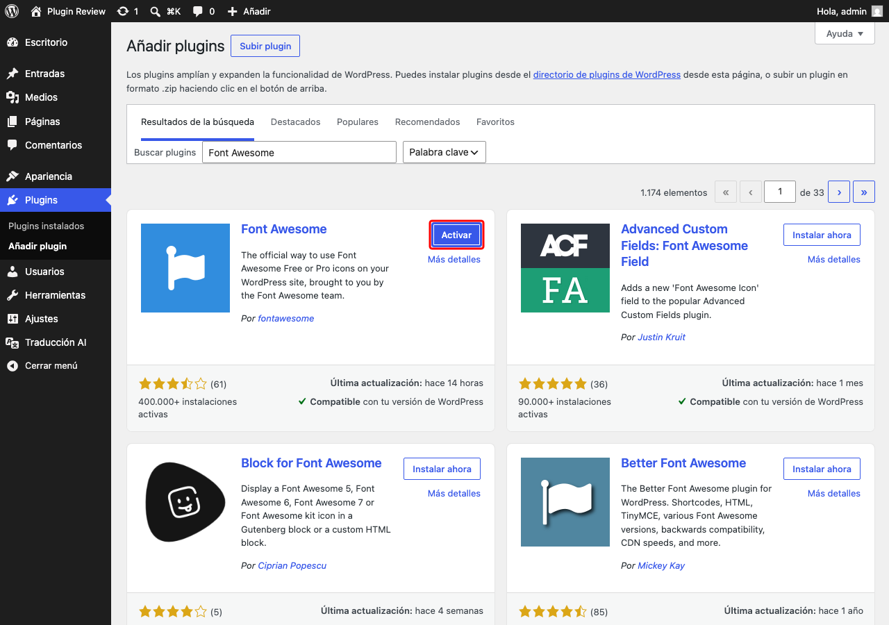Open the Block for Font Awesome title
Viewport: 889px width, 625px height.
pyautogui.click(x=311, y=463)
